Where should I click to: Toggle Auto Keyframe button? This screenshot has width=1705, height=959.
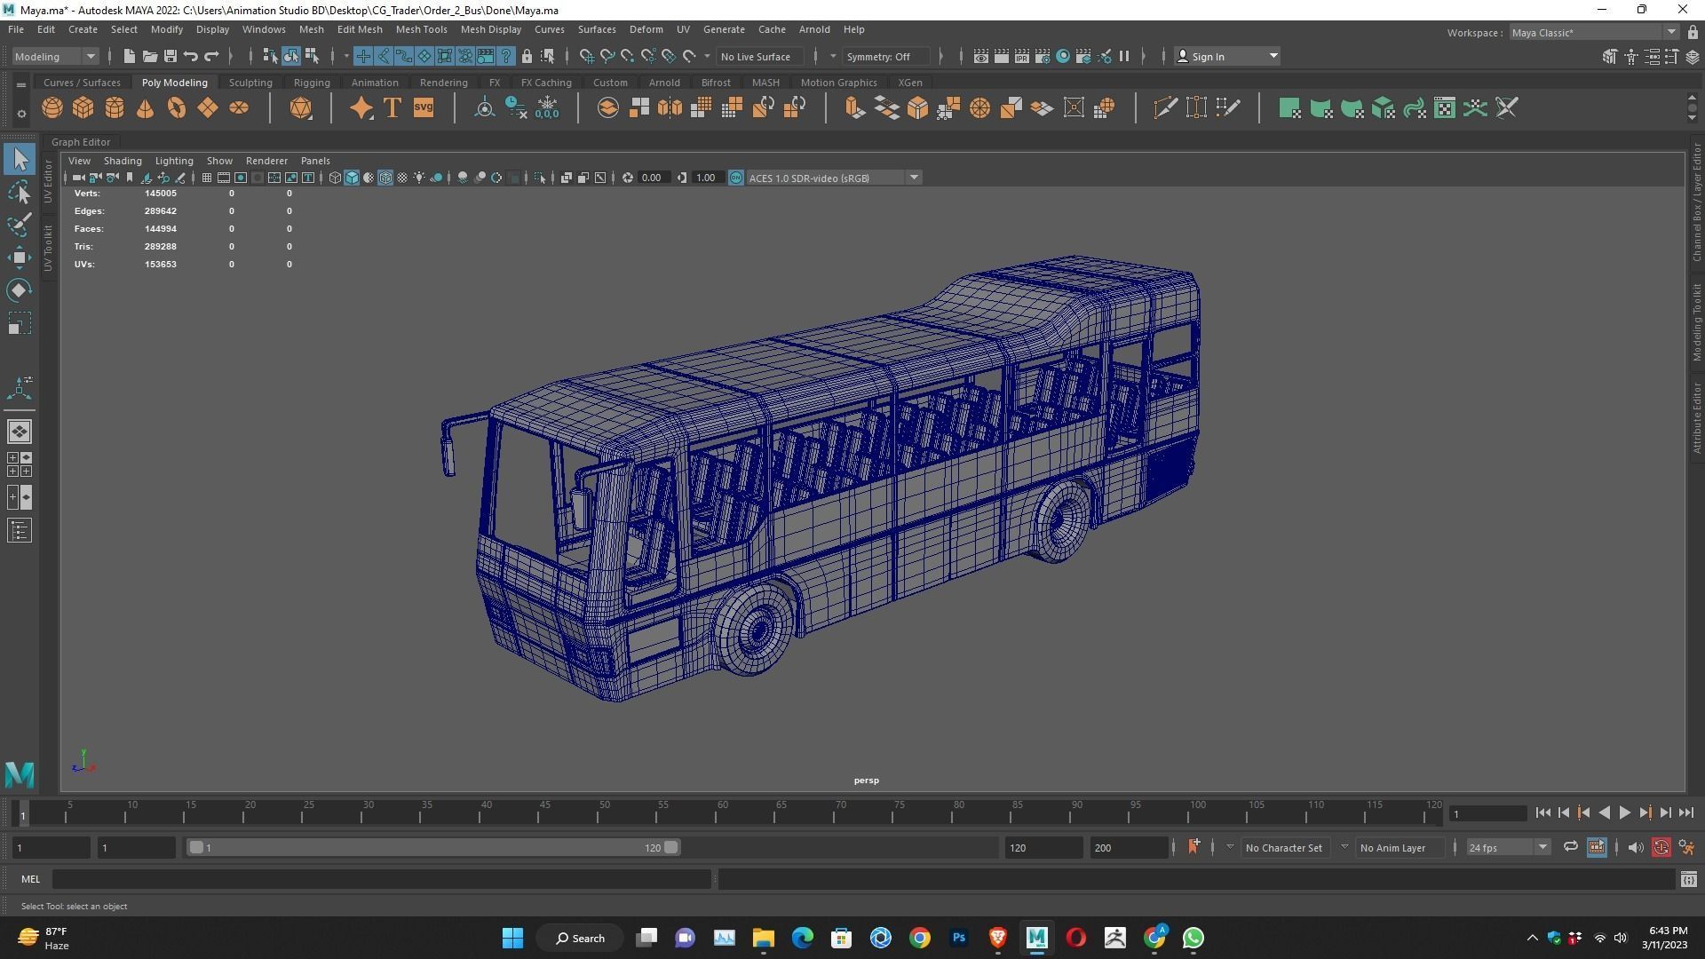[1661, 847]
